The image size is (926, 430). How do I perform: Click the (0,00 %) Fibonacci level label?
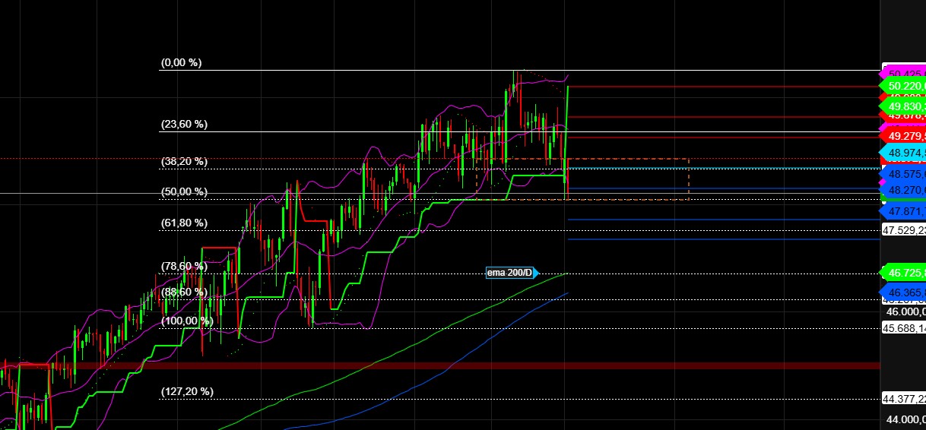tap(181, 63)
